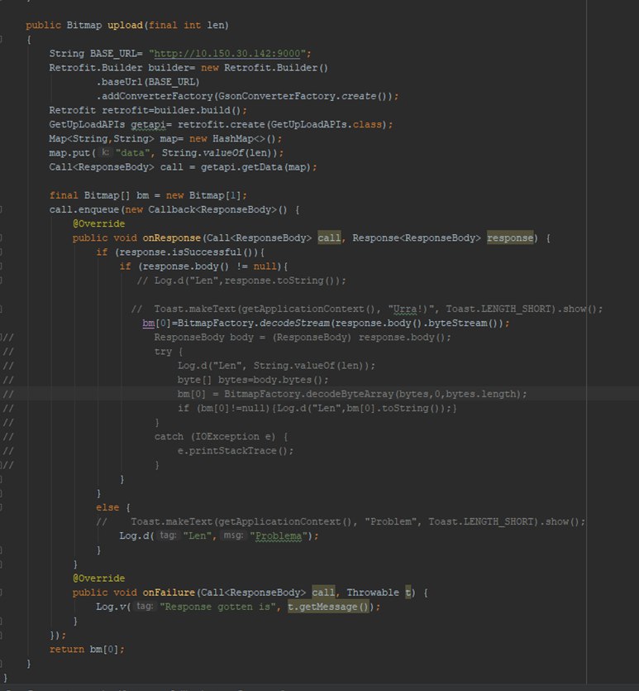Select the 'Retrofit retrofit=builder.build();' line

148,110
